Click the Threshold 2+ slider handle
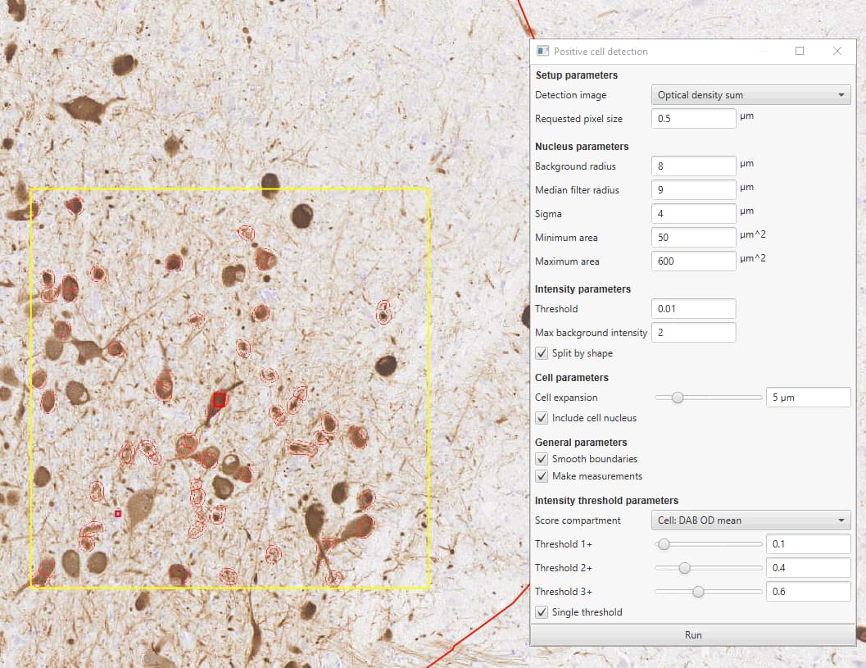 [684, 568]
